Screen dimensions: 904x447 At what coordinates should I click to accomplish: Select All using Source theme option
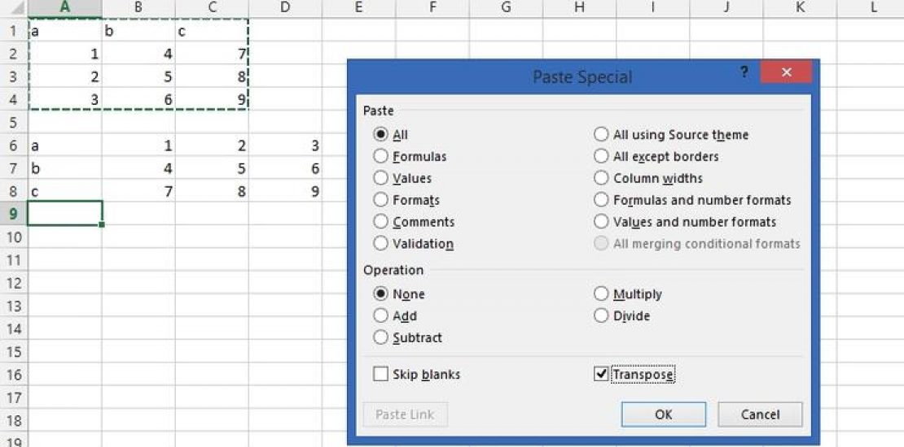601,135
